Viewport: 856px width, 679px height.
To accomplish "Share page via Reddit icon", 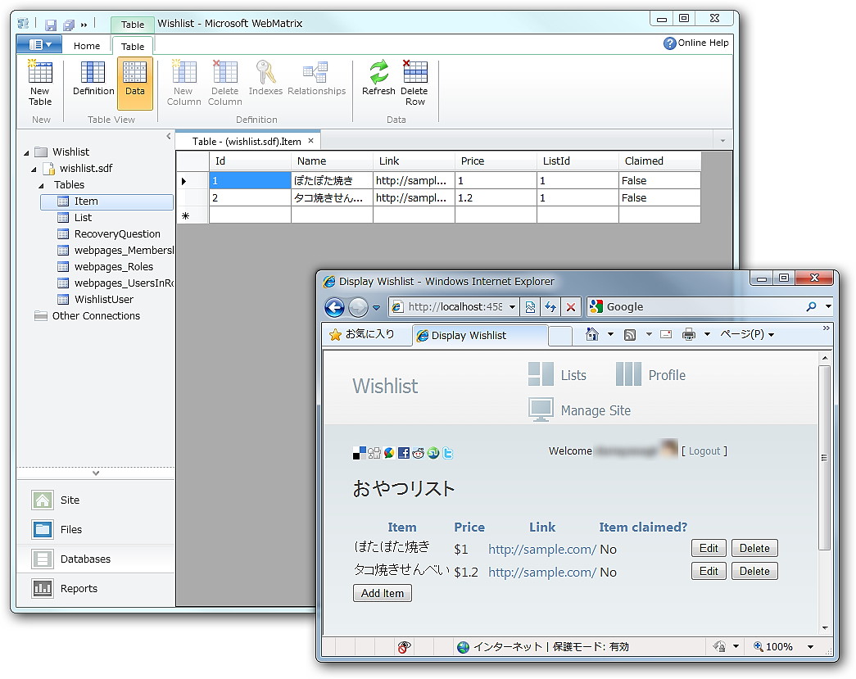I will [x=419, y=452].
